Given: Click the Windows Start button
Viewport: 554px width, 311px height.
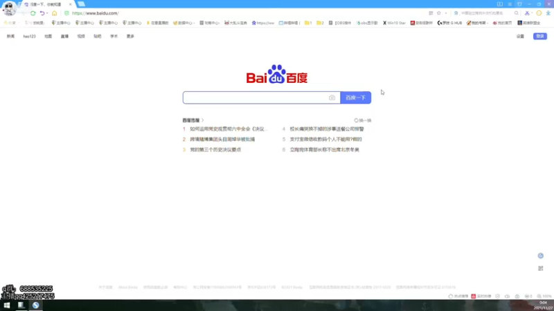Looking at the screenshot, I should tap(7, 305).
